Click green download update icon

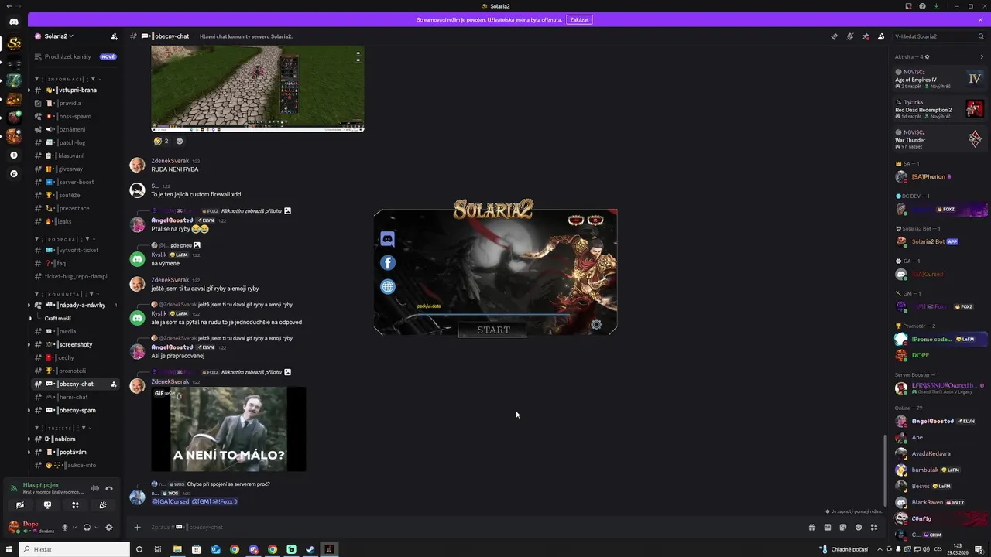pyautogui.click(x=936, y=6)
